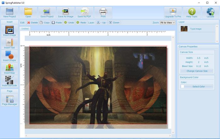
Task: Undo the last action
Action: 69,23
